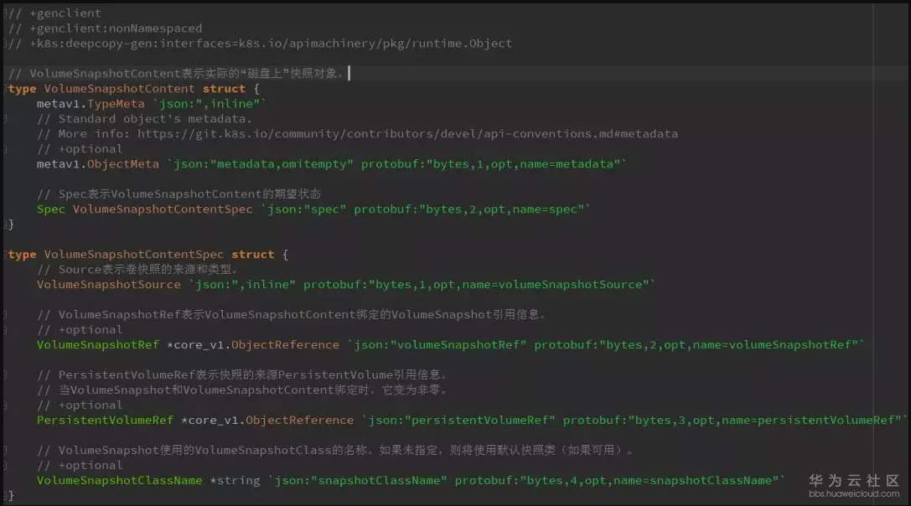911x506 pixels.
Task: Click the comment starting 'VolumeSnapshot使用的VolumeSnapshotClass的名称'
Action: 335,450
